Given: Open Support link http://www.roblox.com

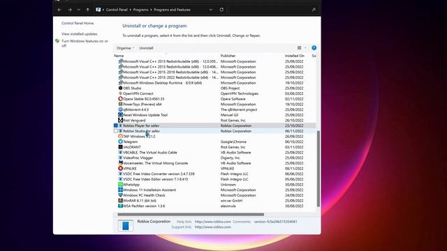Looking at the screenshot, I should 213,227.
